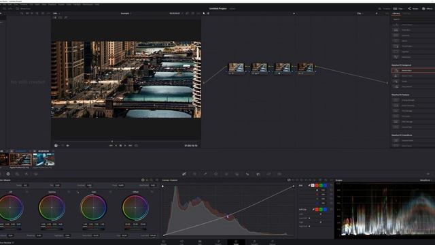The height and width of the screenshot is (245, 435).
Task: Open the Curves palette icon
Action: (184, 174)
